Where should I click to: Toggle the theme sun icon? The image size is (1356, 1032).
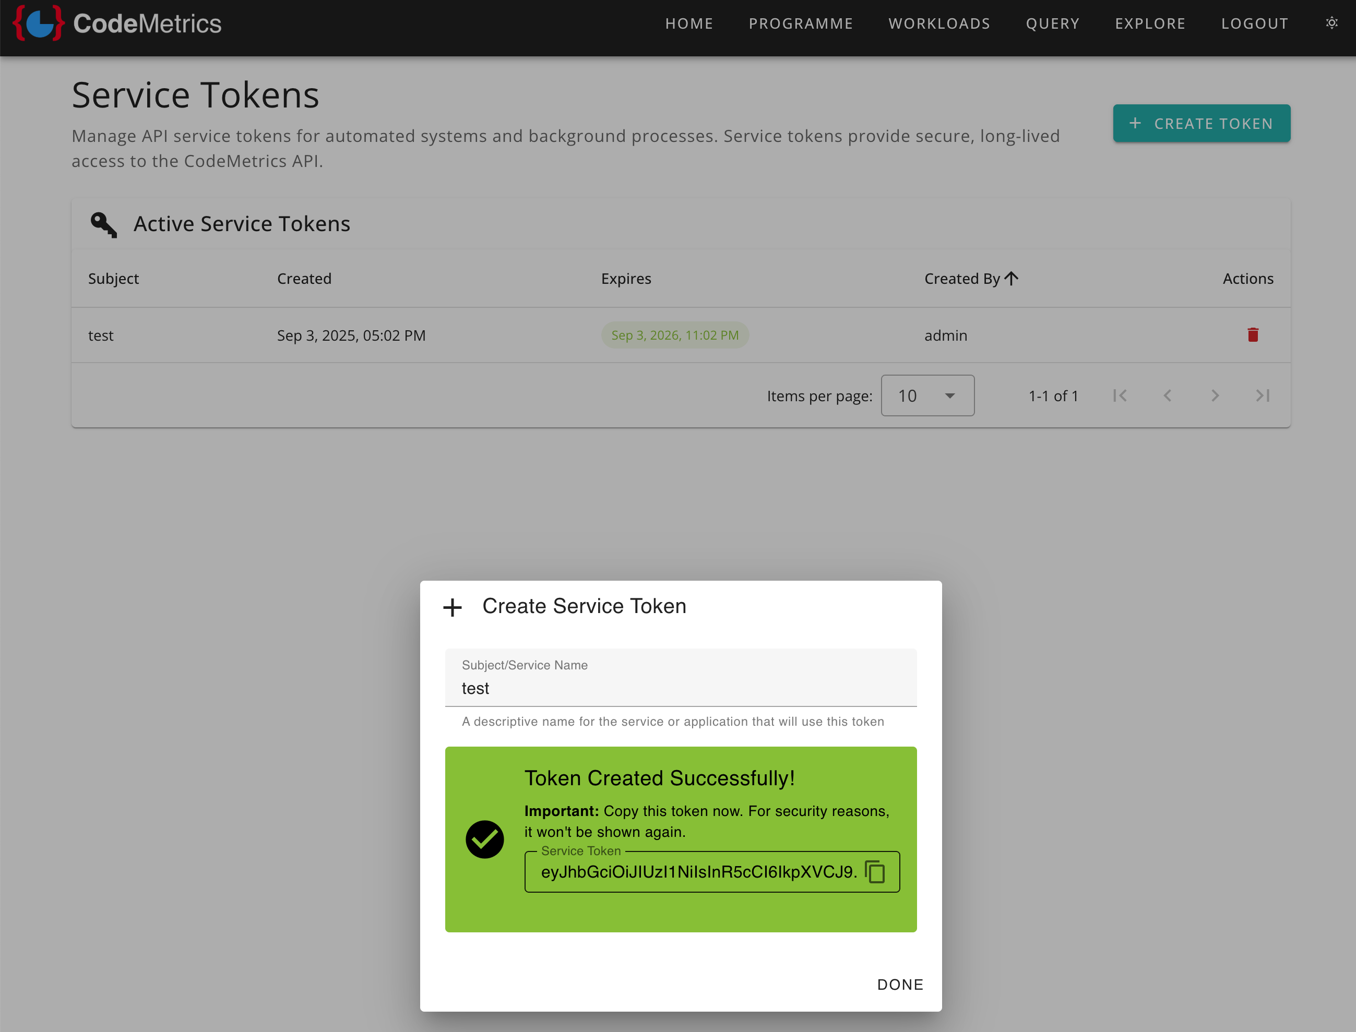(1331, 23)
